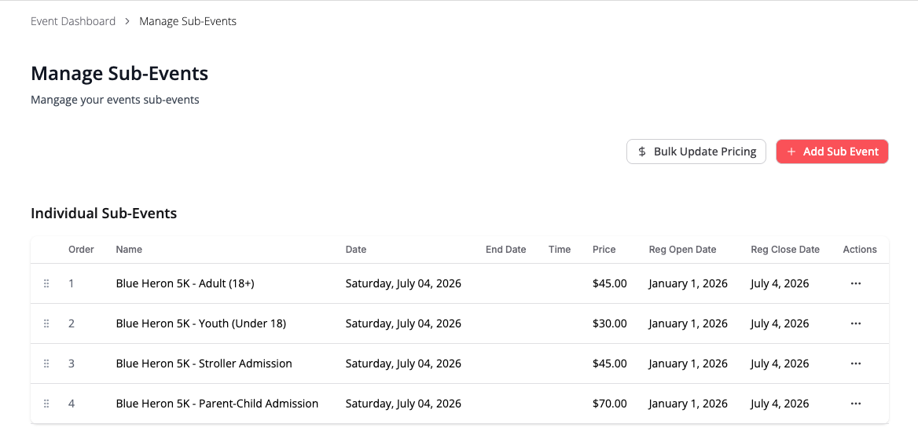Click the Order column header
The image size is (918, 442).
click(81, 250)
